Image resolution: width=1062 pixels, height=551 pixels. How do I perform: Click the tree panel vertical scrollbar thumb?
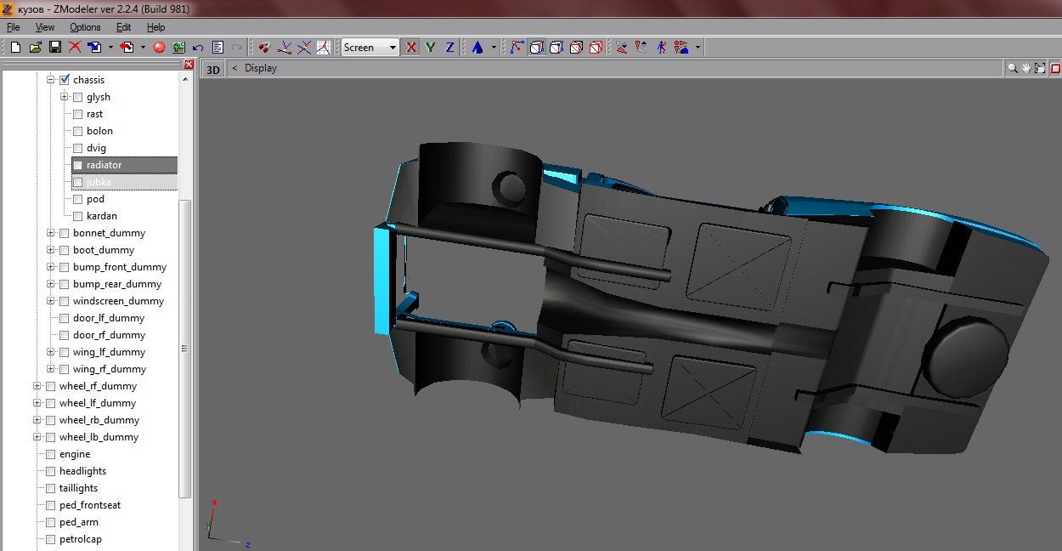point(185,349)
